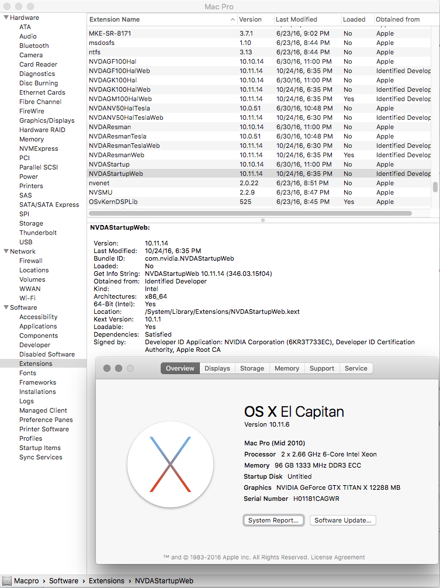
Task: Select the nvenet extension row
Action: [259, 183]
